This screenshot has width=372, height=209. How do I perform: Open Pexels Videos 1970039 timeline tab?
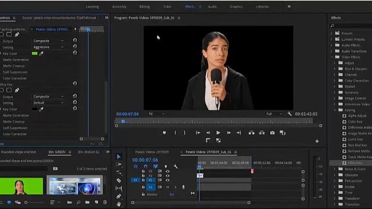152,152
